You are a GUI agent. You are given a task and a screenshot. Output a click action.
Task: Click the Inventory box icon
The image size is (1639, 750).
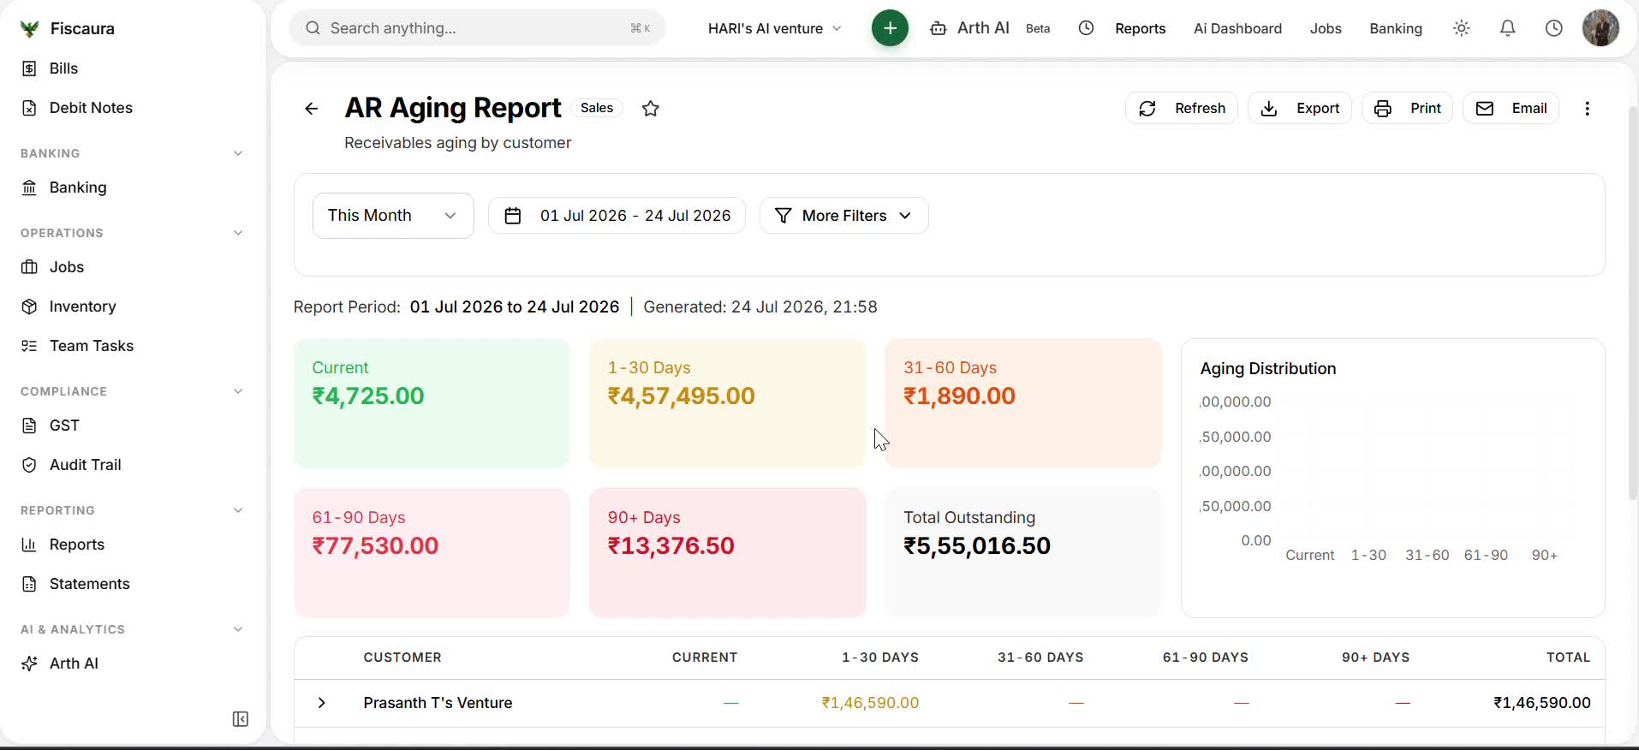pyautogui.click(x=29, y=307)
